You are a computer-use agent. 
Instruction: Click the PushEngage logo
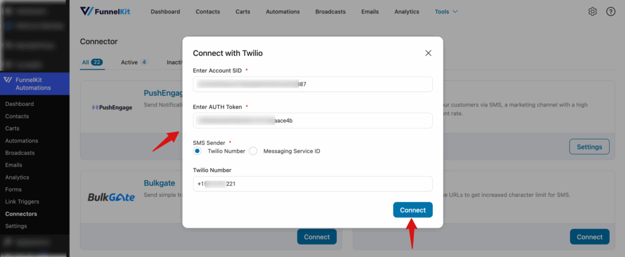pos(112,107)
